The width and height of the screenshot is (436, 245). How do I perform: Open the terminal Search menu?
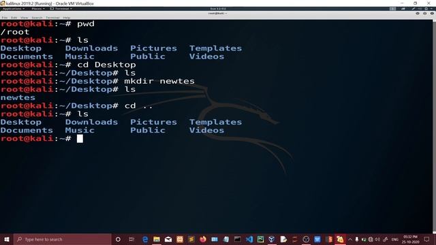(x=37, y=18)
